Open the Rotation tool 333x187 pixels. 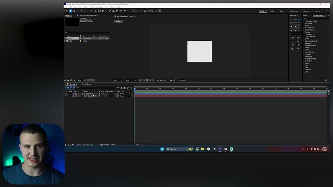(x=92, y=11)
